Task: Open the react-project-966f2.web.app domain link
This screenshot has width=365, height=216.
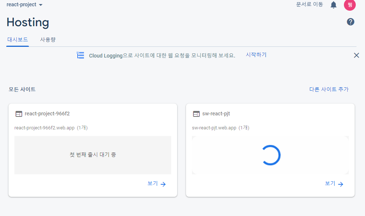Action: click(x=44, y=128)
